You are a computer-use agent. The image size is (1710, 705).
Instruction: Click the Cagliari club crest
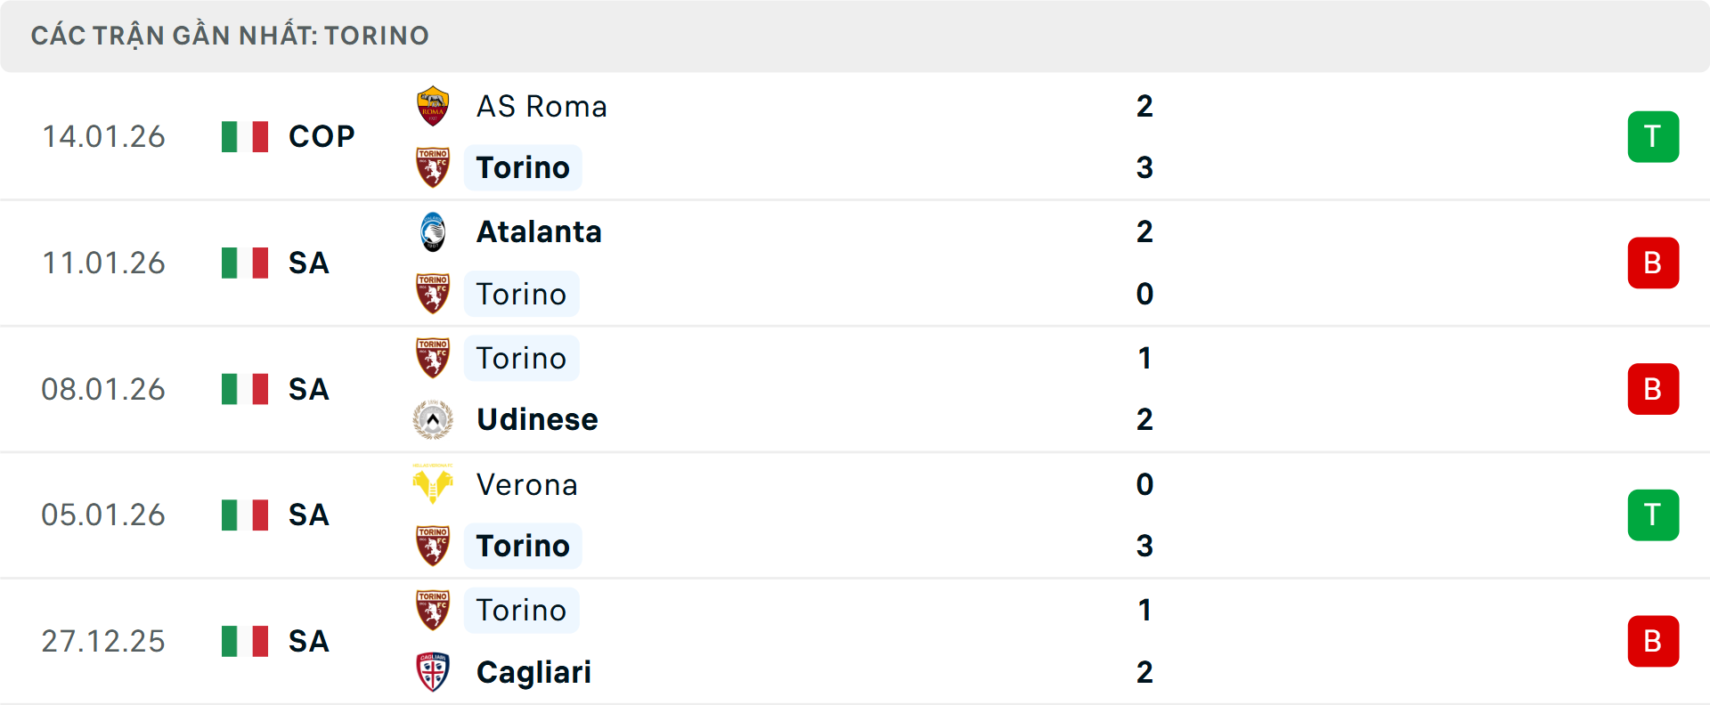tap(433, 672)
